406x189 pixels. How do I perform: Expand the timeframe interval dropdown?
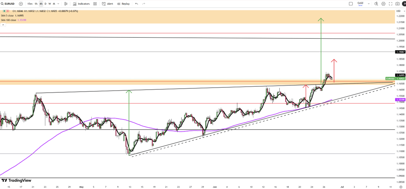pos(58,4)
